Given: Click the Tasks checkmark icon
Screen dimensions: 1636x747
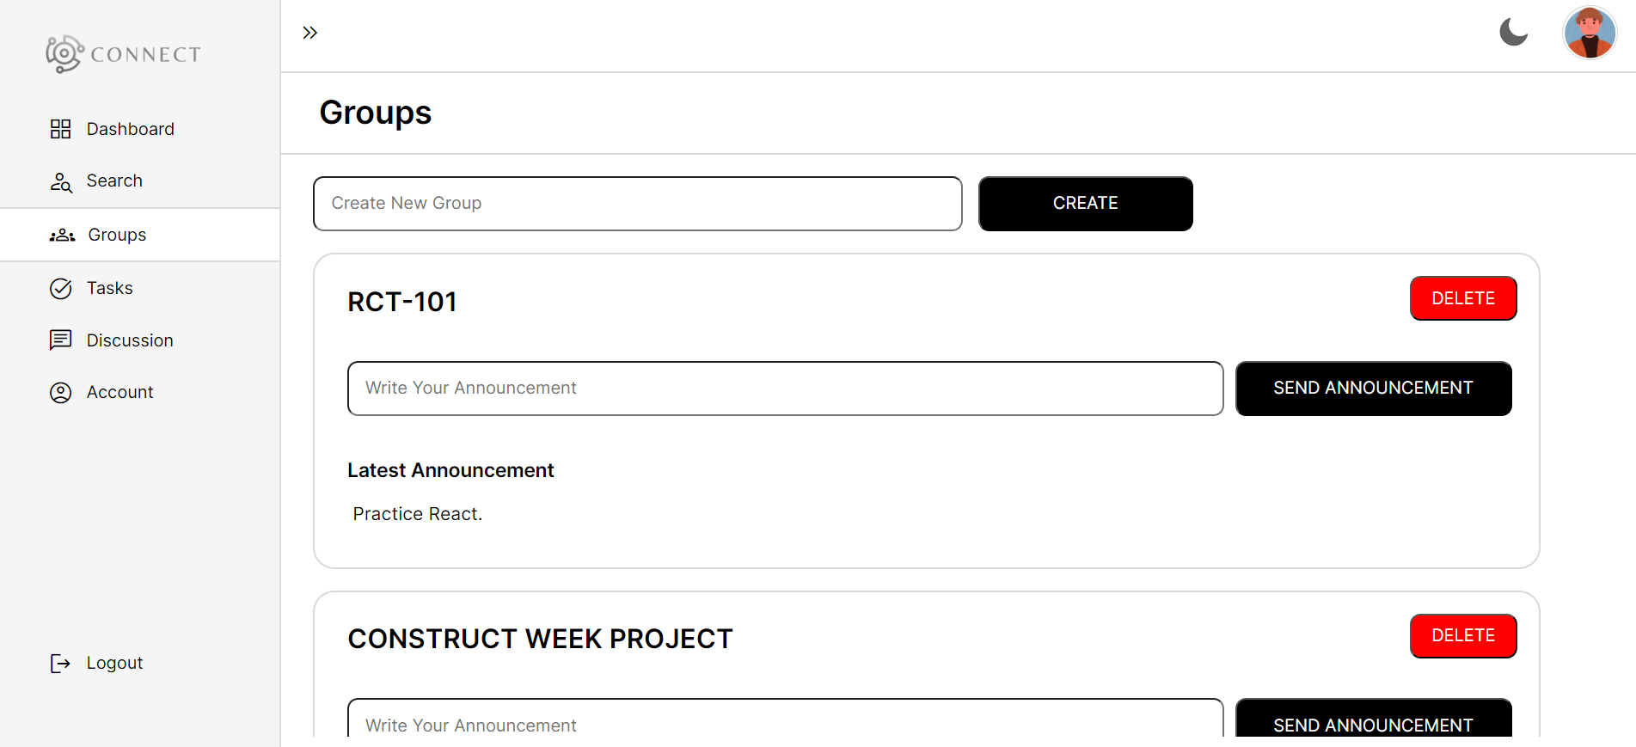Looking at the screenshot, I should [x=60, y=289].
